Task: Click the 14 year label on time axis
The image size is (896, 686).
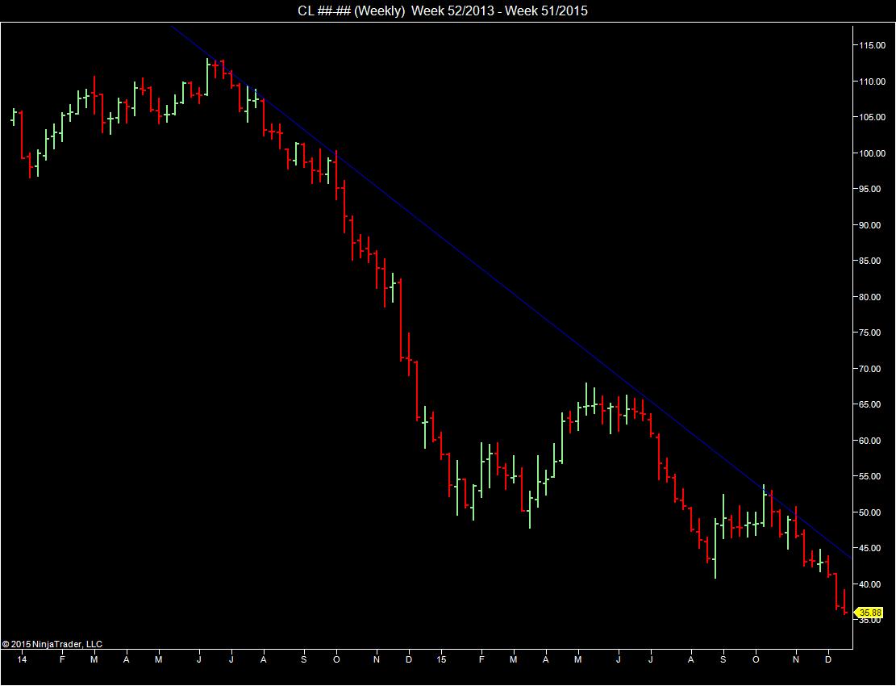Action: [x=23, y=659]
